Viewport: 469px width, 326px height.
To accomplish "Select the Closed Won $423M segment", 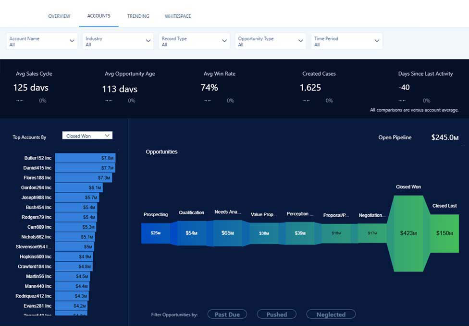I will point(408,233).
